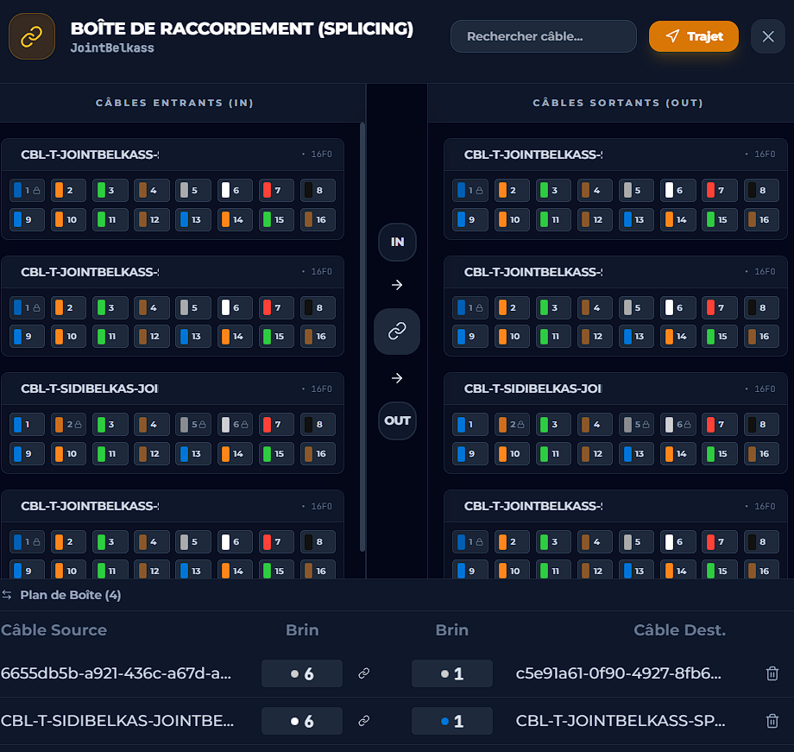
Task: Click the link icon in the first plan row
Action: (x=364, y=673)
